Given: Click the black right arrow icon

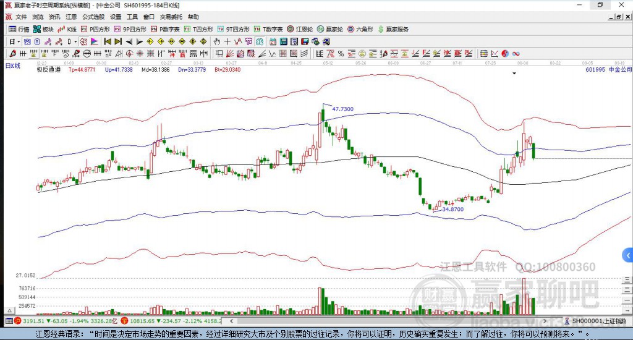Looking at the screenshot, I should point(139,41).
